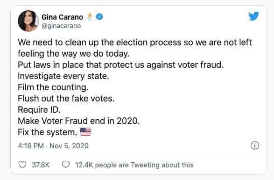The width and height of the screenshot is (274, 180).
Task: Click the candle emoji beside the name
Action: (90, 17)
